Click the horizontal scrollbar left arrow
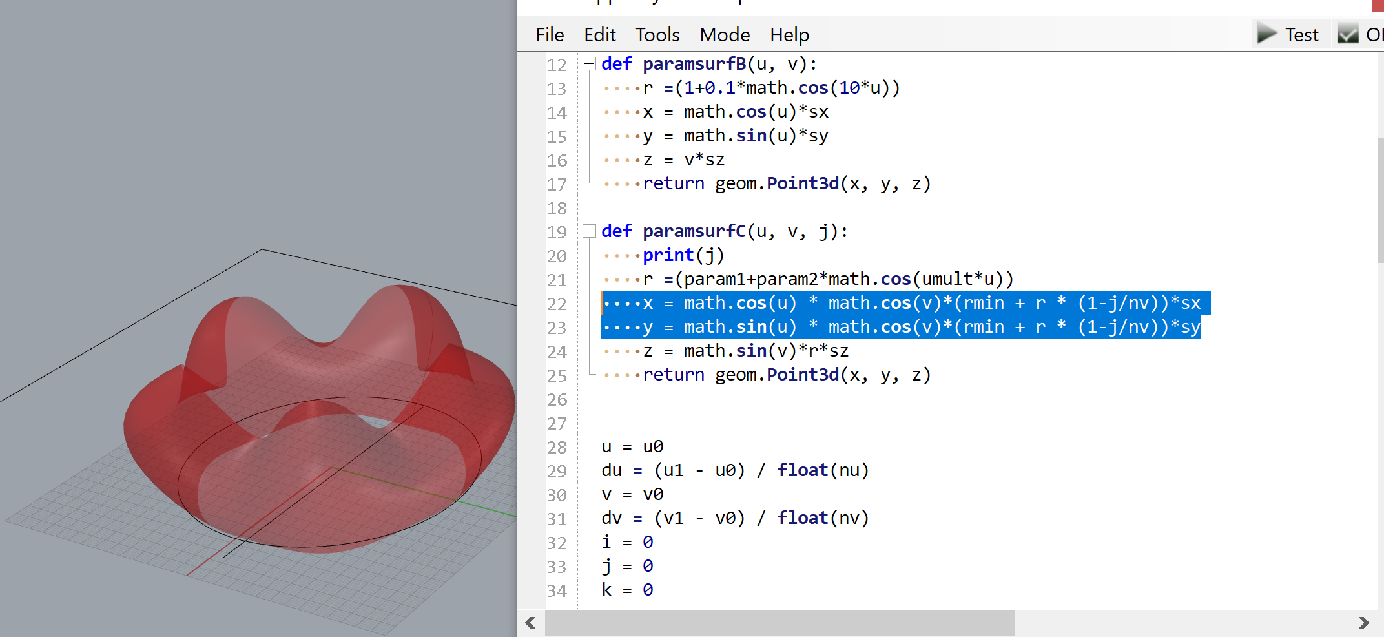 tap(531, 623)
